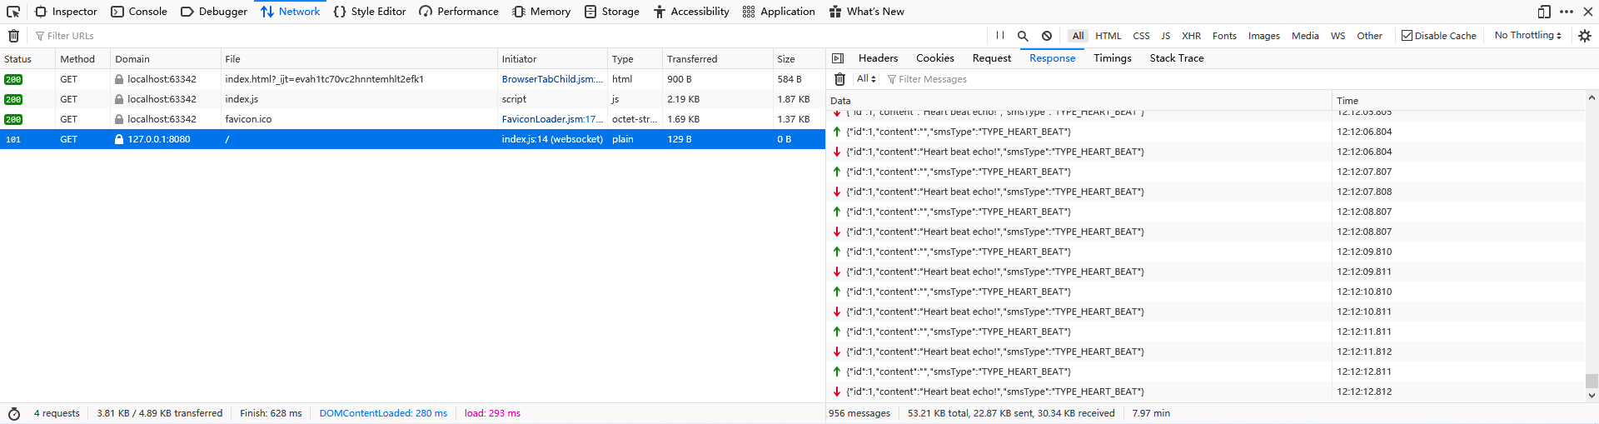Enable the XHR request filter
The width and height of the screenshot is (1599, 424).
click(1191, 36)
